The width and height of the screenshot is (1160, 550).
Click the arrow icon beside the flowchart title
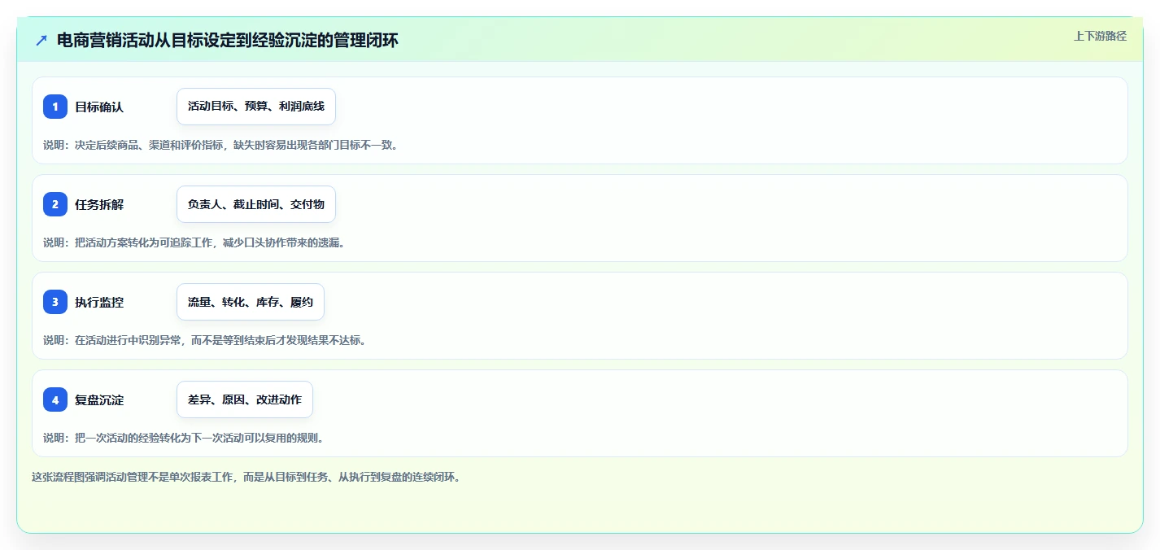click(x=41, y=40)
